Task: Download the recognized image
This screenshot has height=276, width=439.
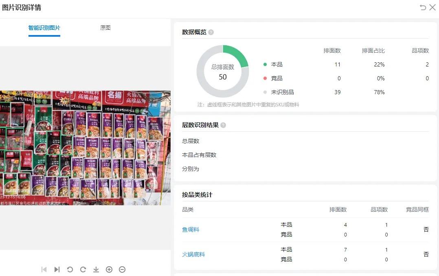Action: pyautogui.click(x=96, y=269)
